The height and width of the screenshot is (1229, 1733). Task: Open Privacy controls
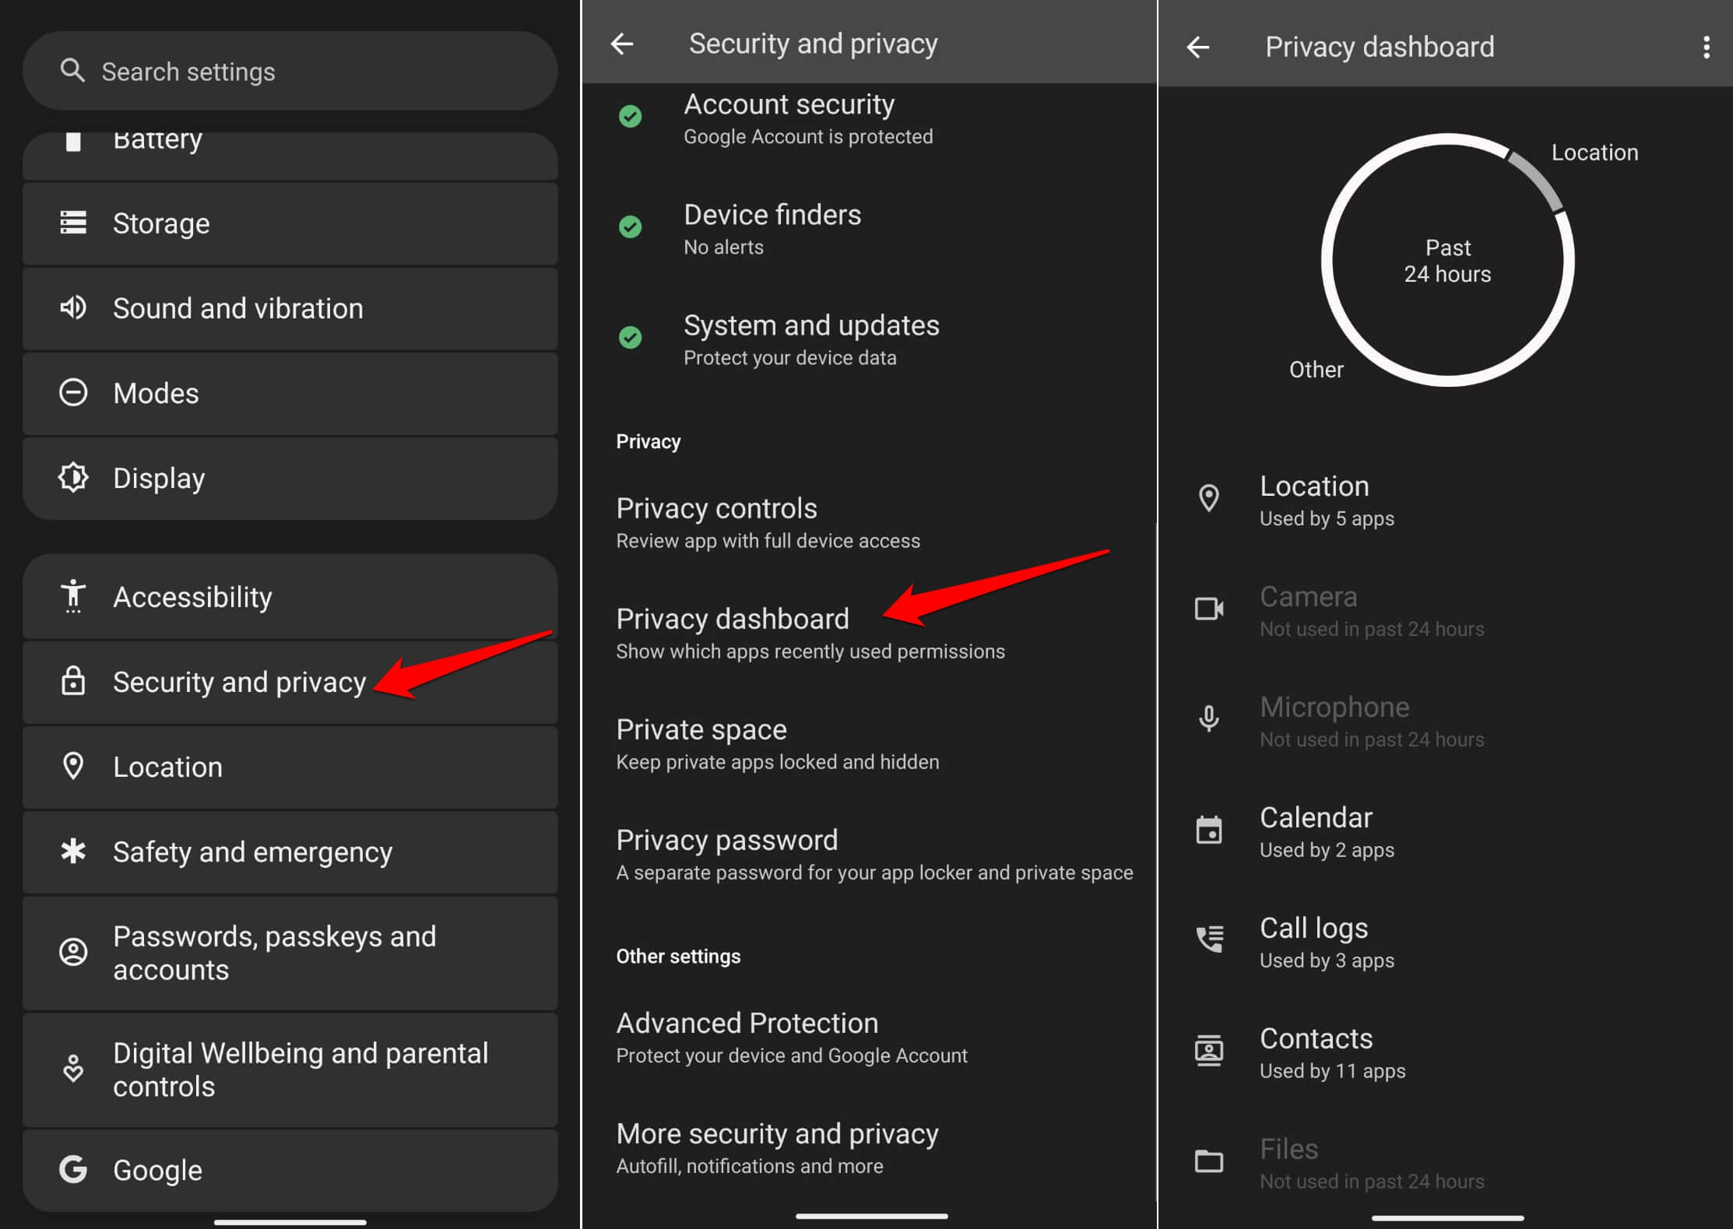click(x=869, y=523)
